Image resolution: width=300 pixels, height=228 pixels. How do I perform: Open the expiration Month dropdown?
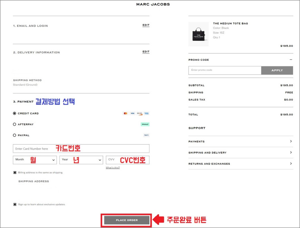(x=35, y=160)
